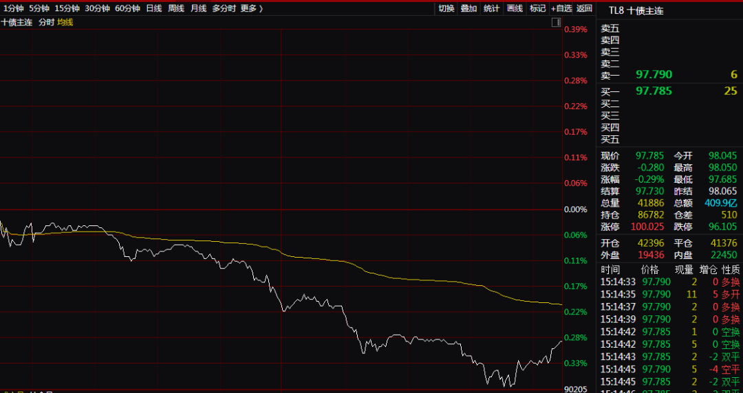Click the 返回 back button
This screenshot has width=743, height=393.
584,8
